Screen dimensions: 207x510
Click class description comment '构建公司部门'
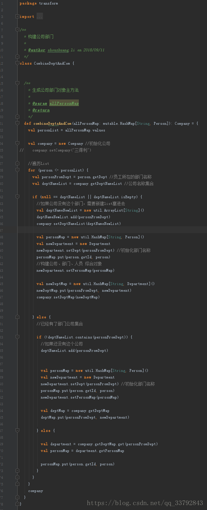click(x=41, y=37)
